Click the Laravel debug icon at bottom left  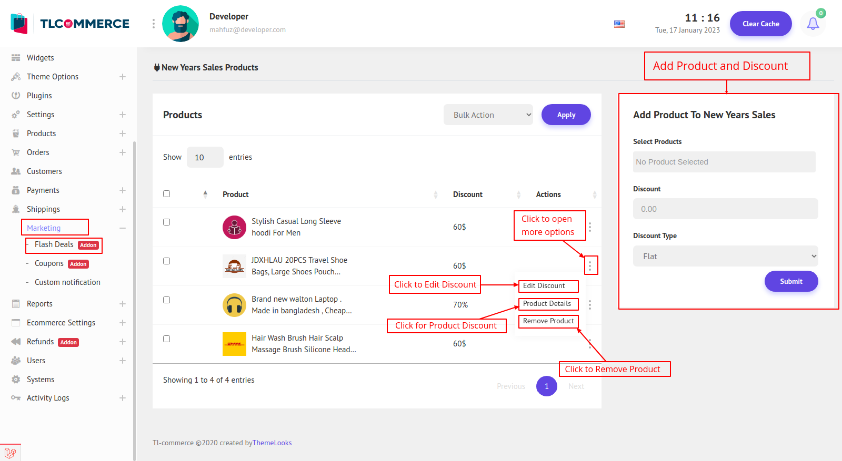coord(10,453)
